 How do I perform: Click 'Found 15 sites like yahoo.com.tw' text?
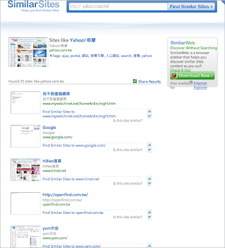[36, 81]
